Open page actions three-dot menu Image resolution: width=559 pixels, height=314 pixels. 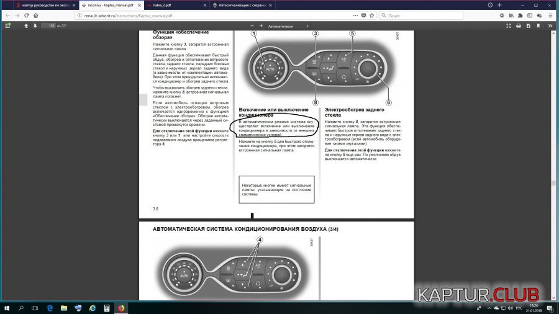point(355,16)
